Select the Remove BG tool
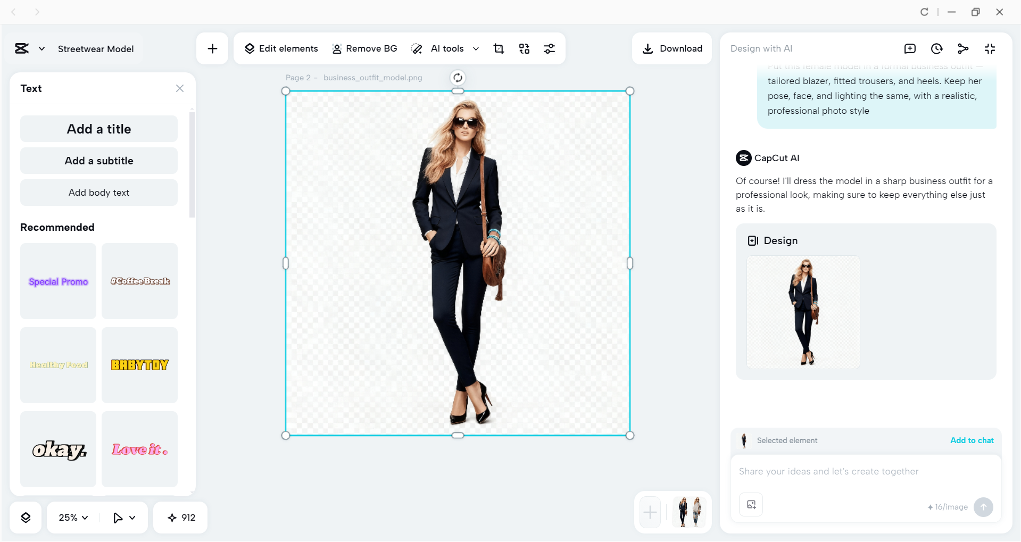Viewport: 1021px width, 542px height. [364, 48]
